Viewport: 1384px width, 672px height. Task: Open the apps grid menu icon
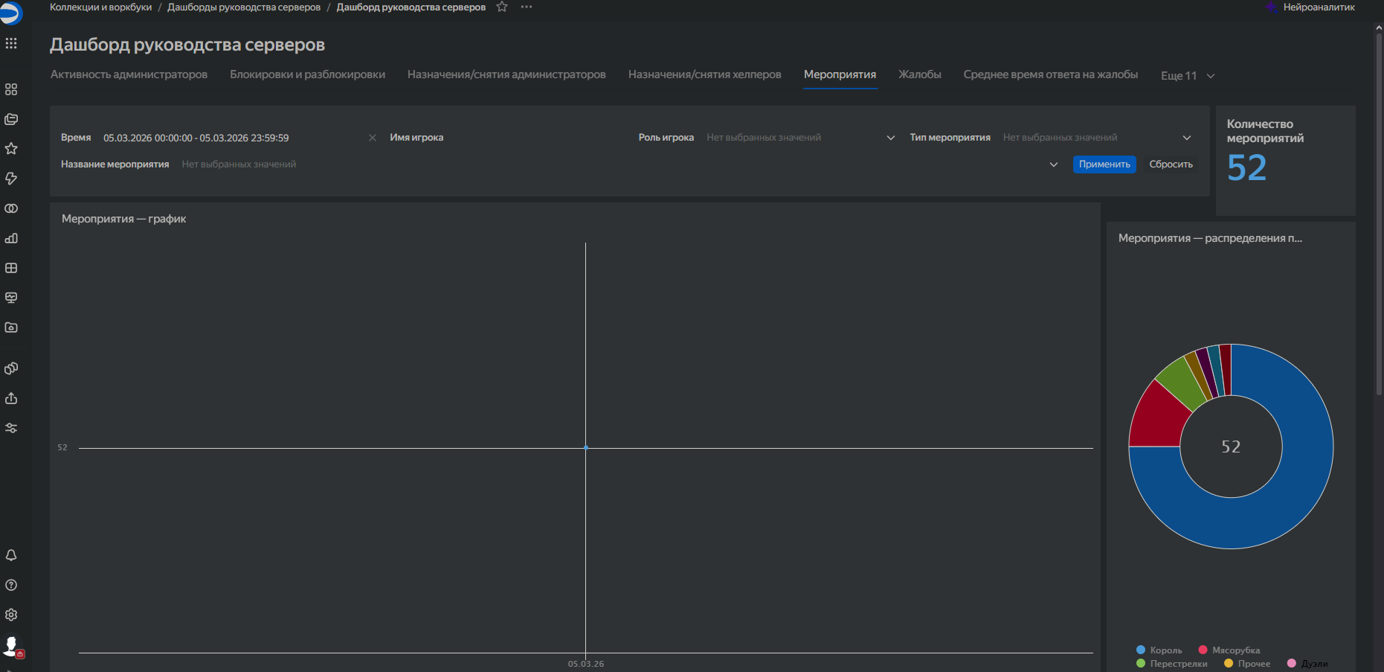[11, 43]
